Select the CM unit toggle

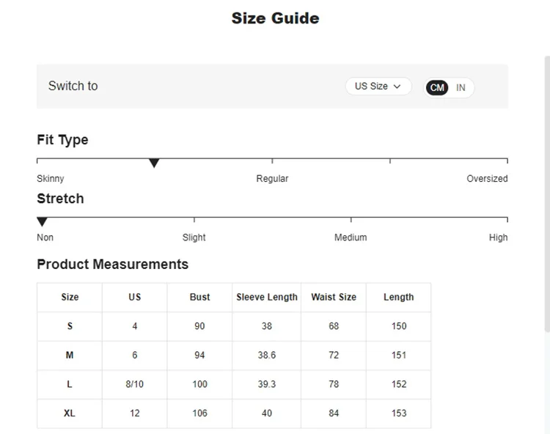(x=437, y=88)
